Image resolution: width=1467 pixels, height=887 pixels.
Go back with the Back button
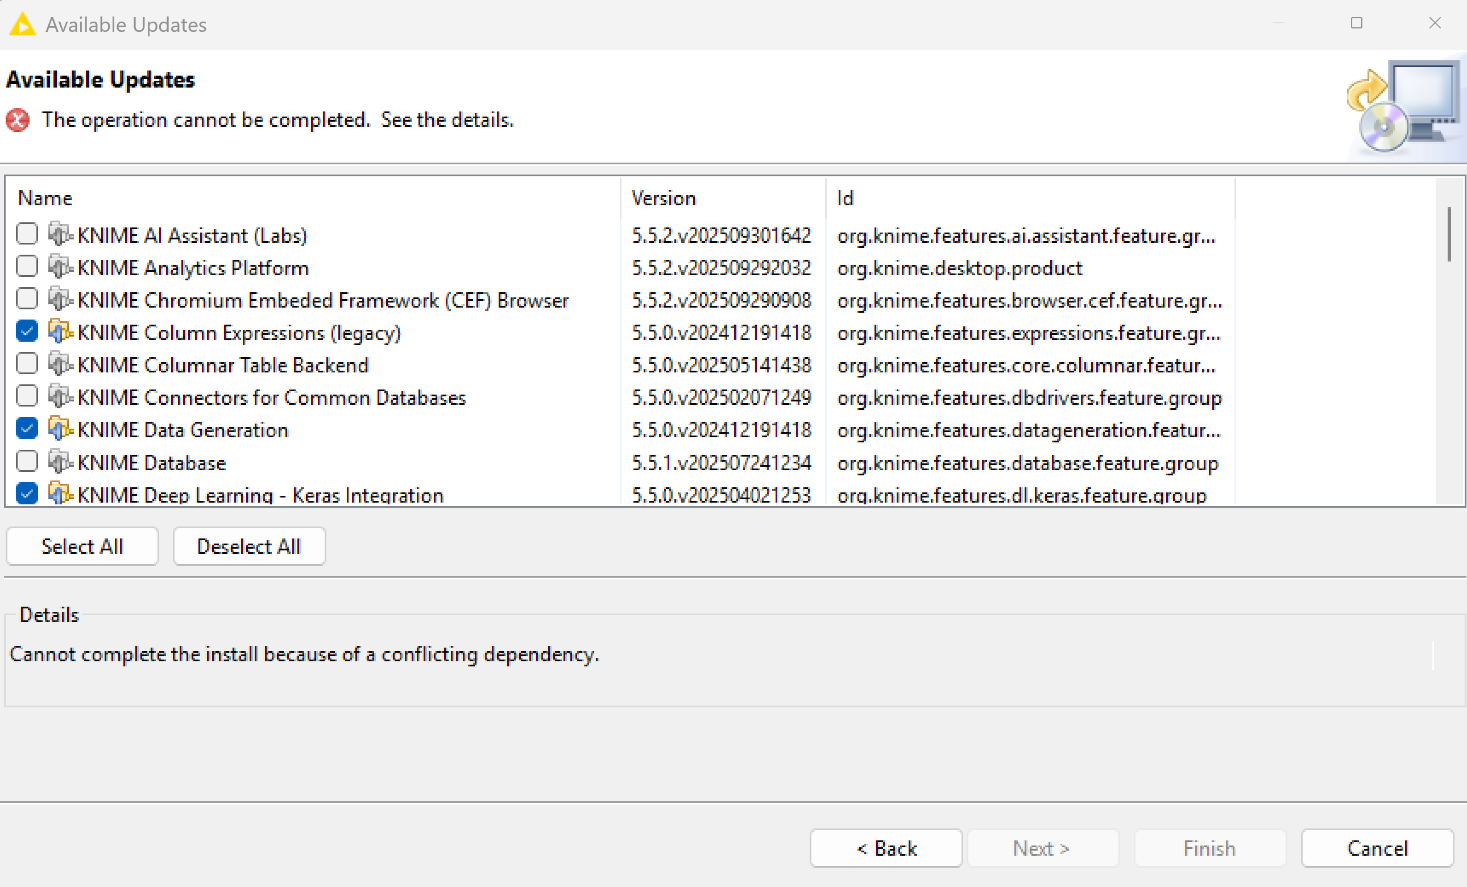pyautogui.click(x=885, y=848)
